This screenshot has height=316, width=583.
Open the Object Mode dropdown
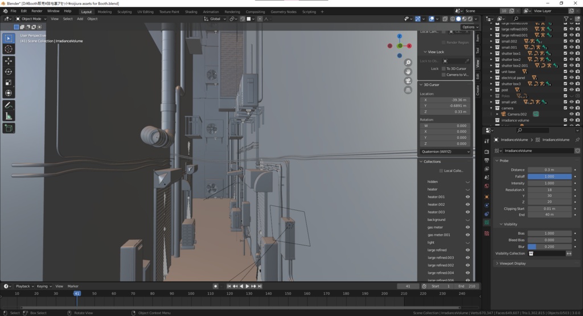coord(31,19)
